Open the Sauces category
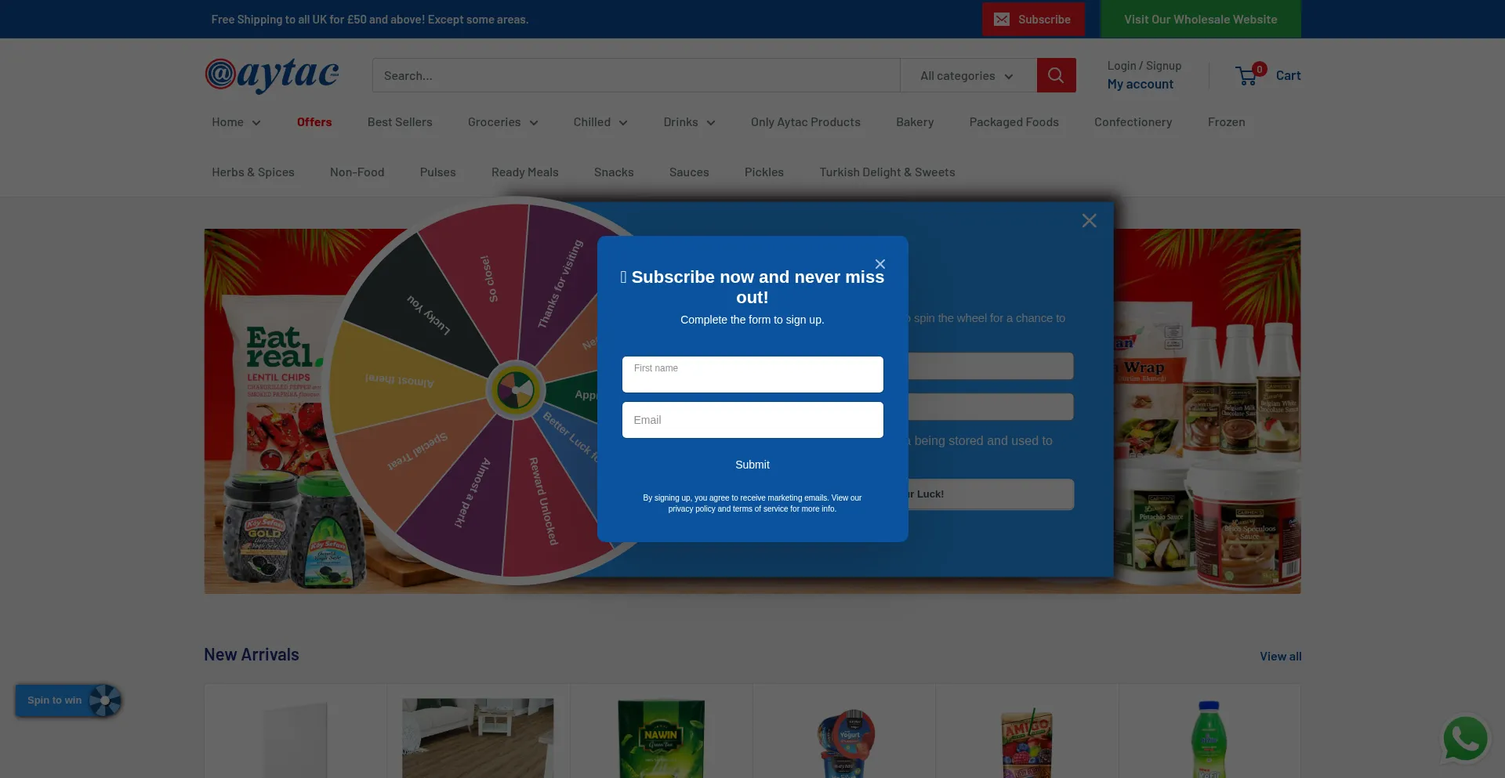1505x778 pixels. pos(689,172)
